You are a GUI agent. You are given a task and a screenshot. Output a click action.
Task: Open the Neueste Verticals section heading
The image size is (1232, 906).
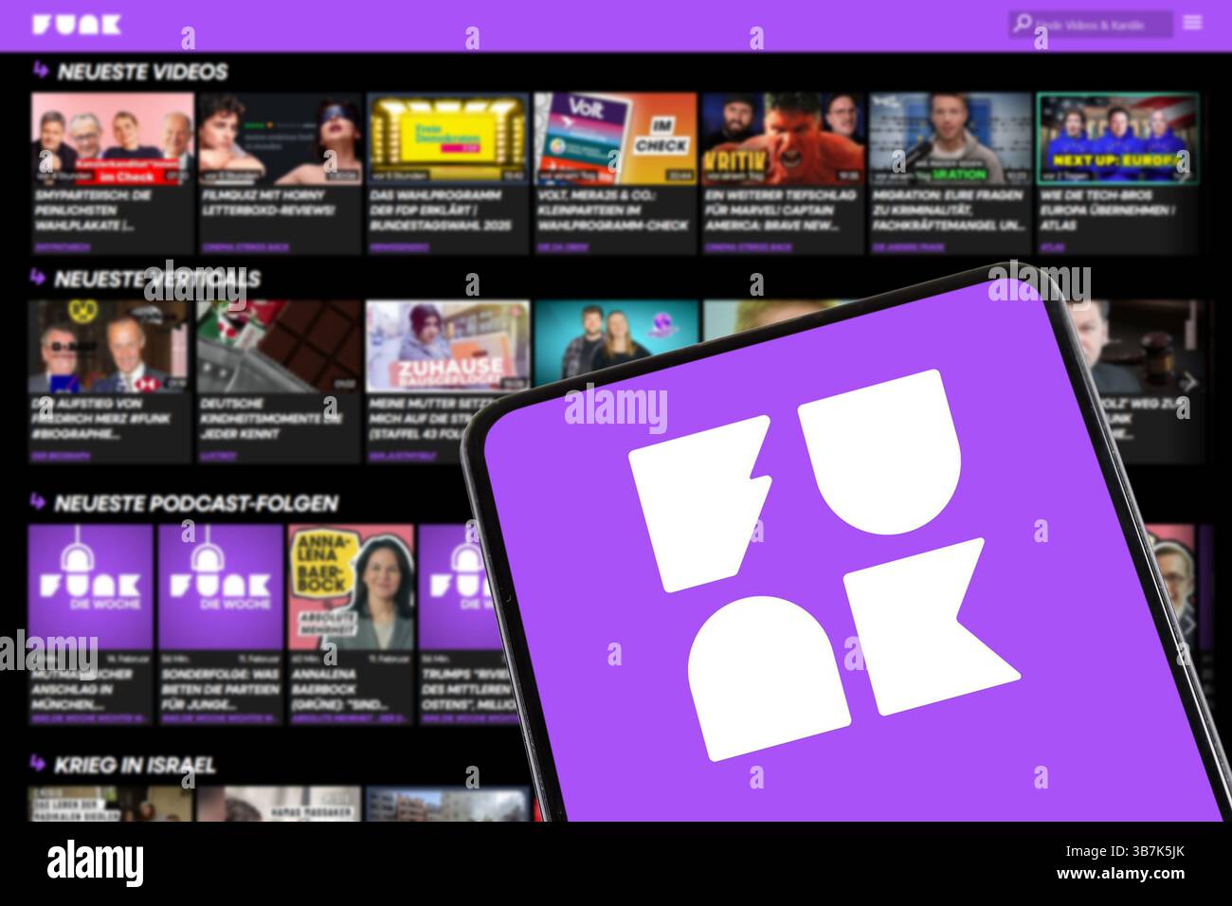point(156,279)
